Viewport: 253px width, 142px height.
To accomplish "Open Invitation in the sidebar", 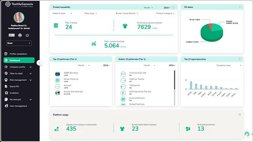I will [x=14, y=93].
